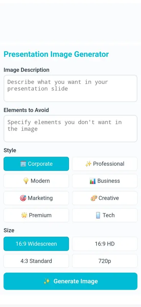This screenshot has width=141, height=307.
Task: Click the sparkle icon on Generate Image
Action: (47, 281)
